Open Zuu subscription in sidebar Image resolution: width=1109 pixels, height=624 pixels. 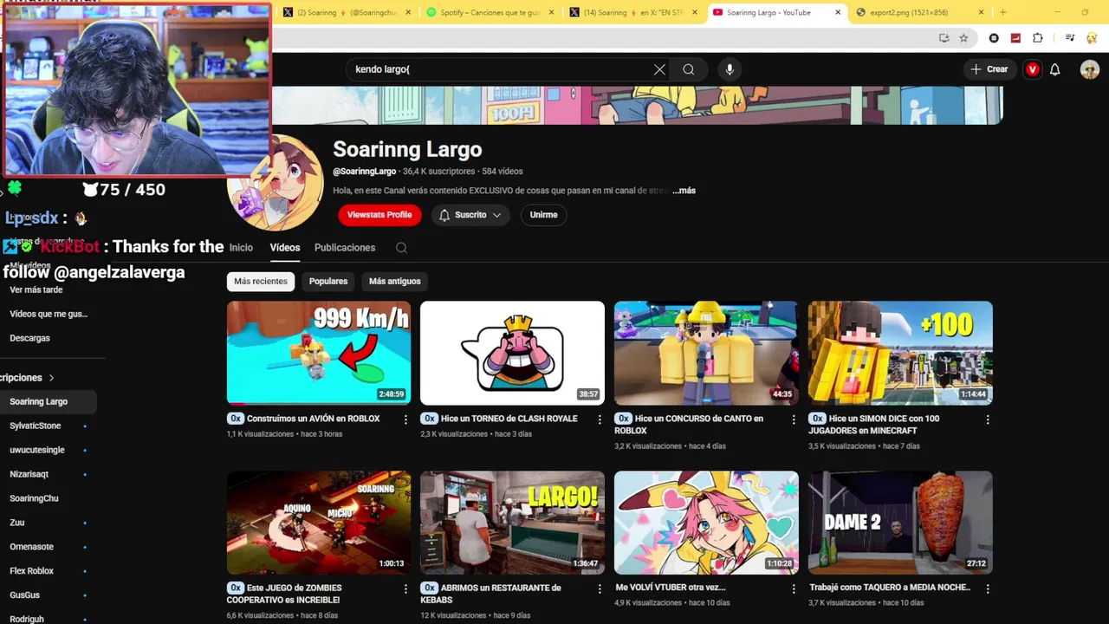(17, 523)
